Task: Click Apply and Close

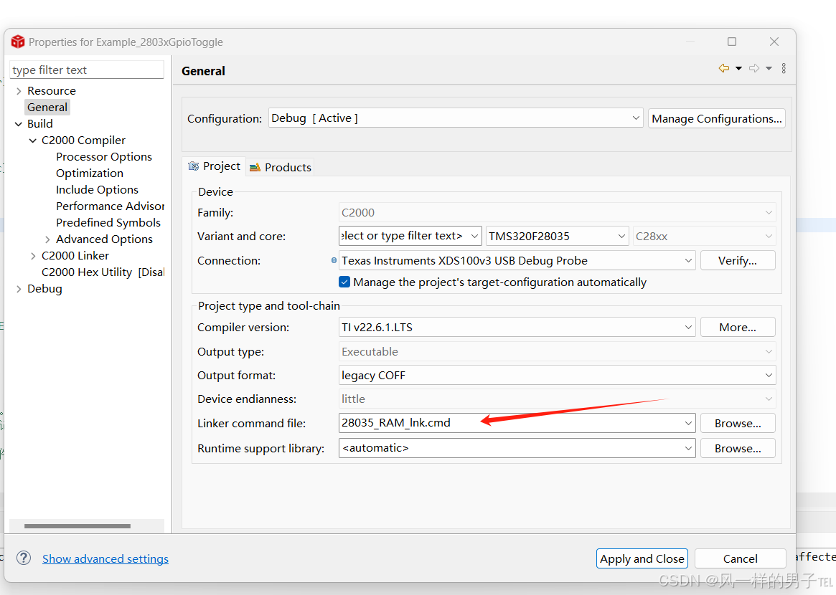Action: pos(642,558)
